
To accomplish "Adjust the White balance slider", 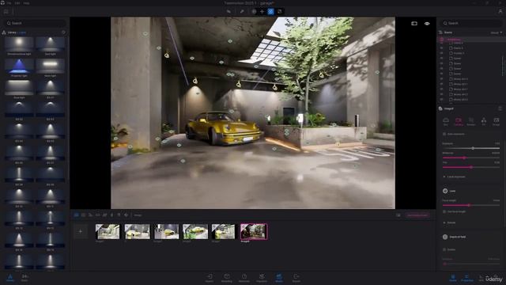I will click(471, 158).
